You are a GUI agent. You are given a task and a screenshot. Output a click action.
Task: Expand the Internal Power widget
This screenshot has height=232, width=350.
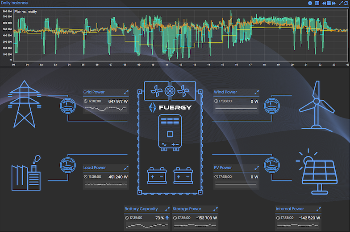click(319, 209)
